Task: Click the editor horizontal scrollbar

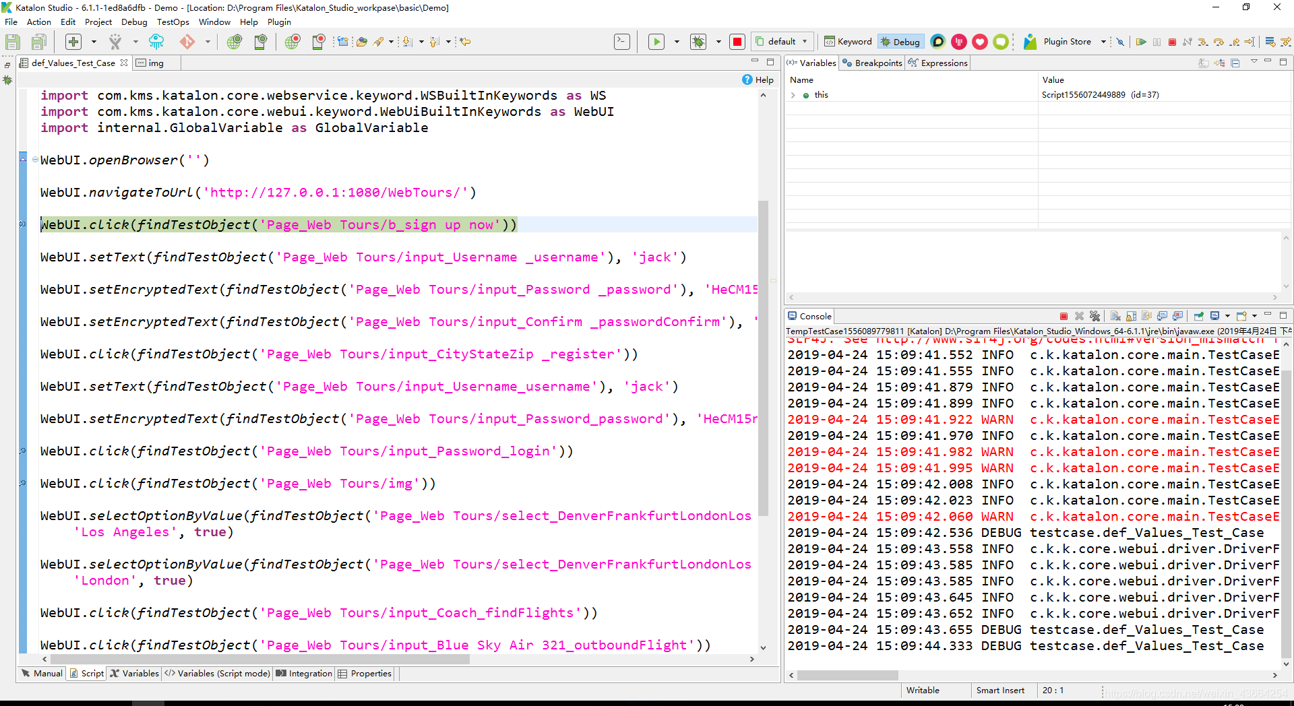Action: [259, 660]
